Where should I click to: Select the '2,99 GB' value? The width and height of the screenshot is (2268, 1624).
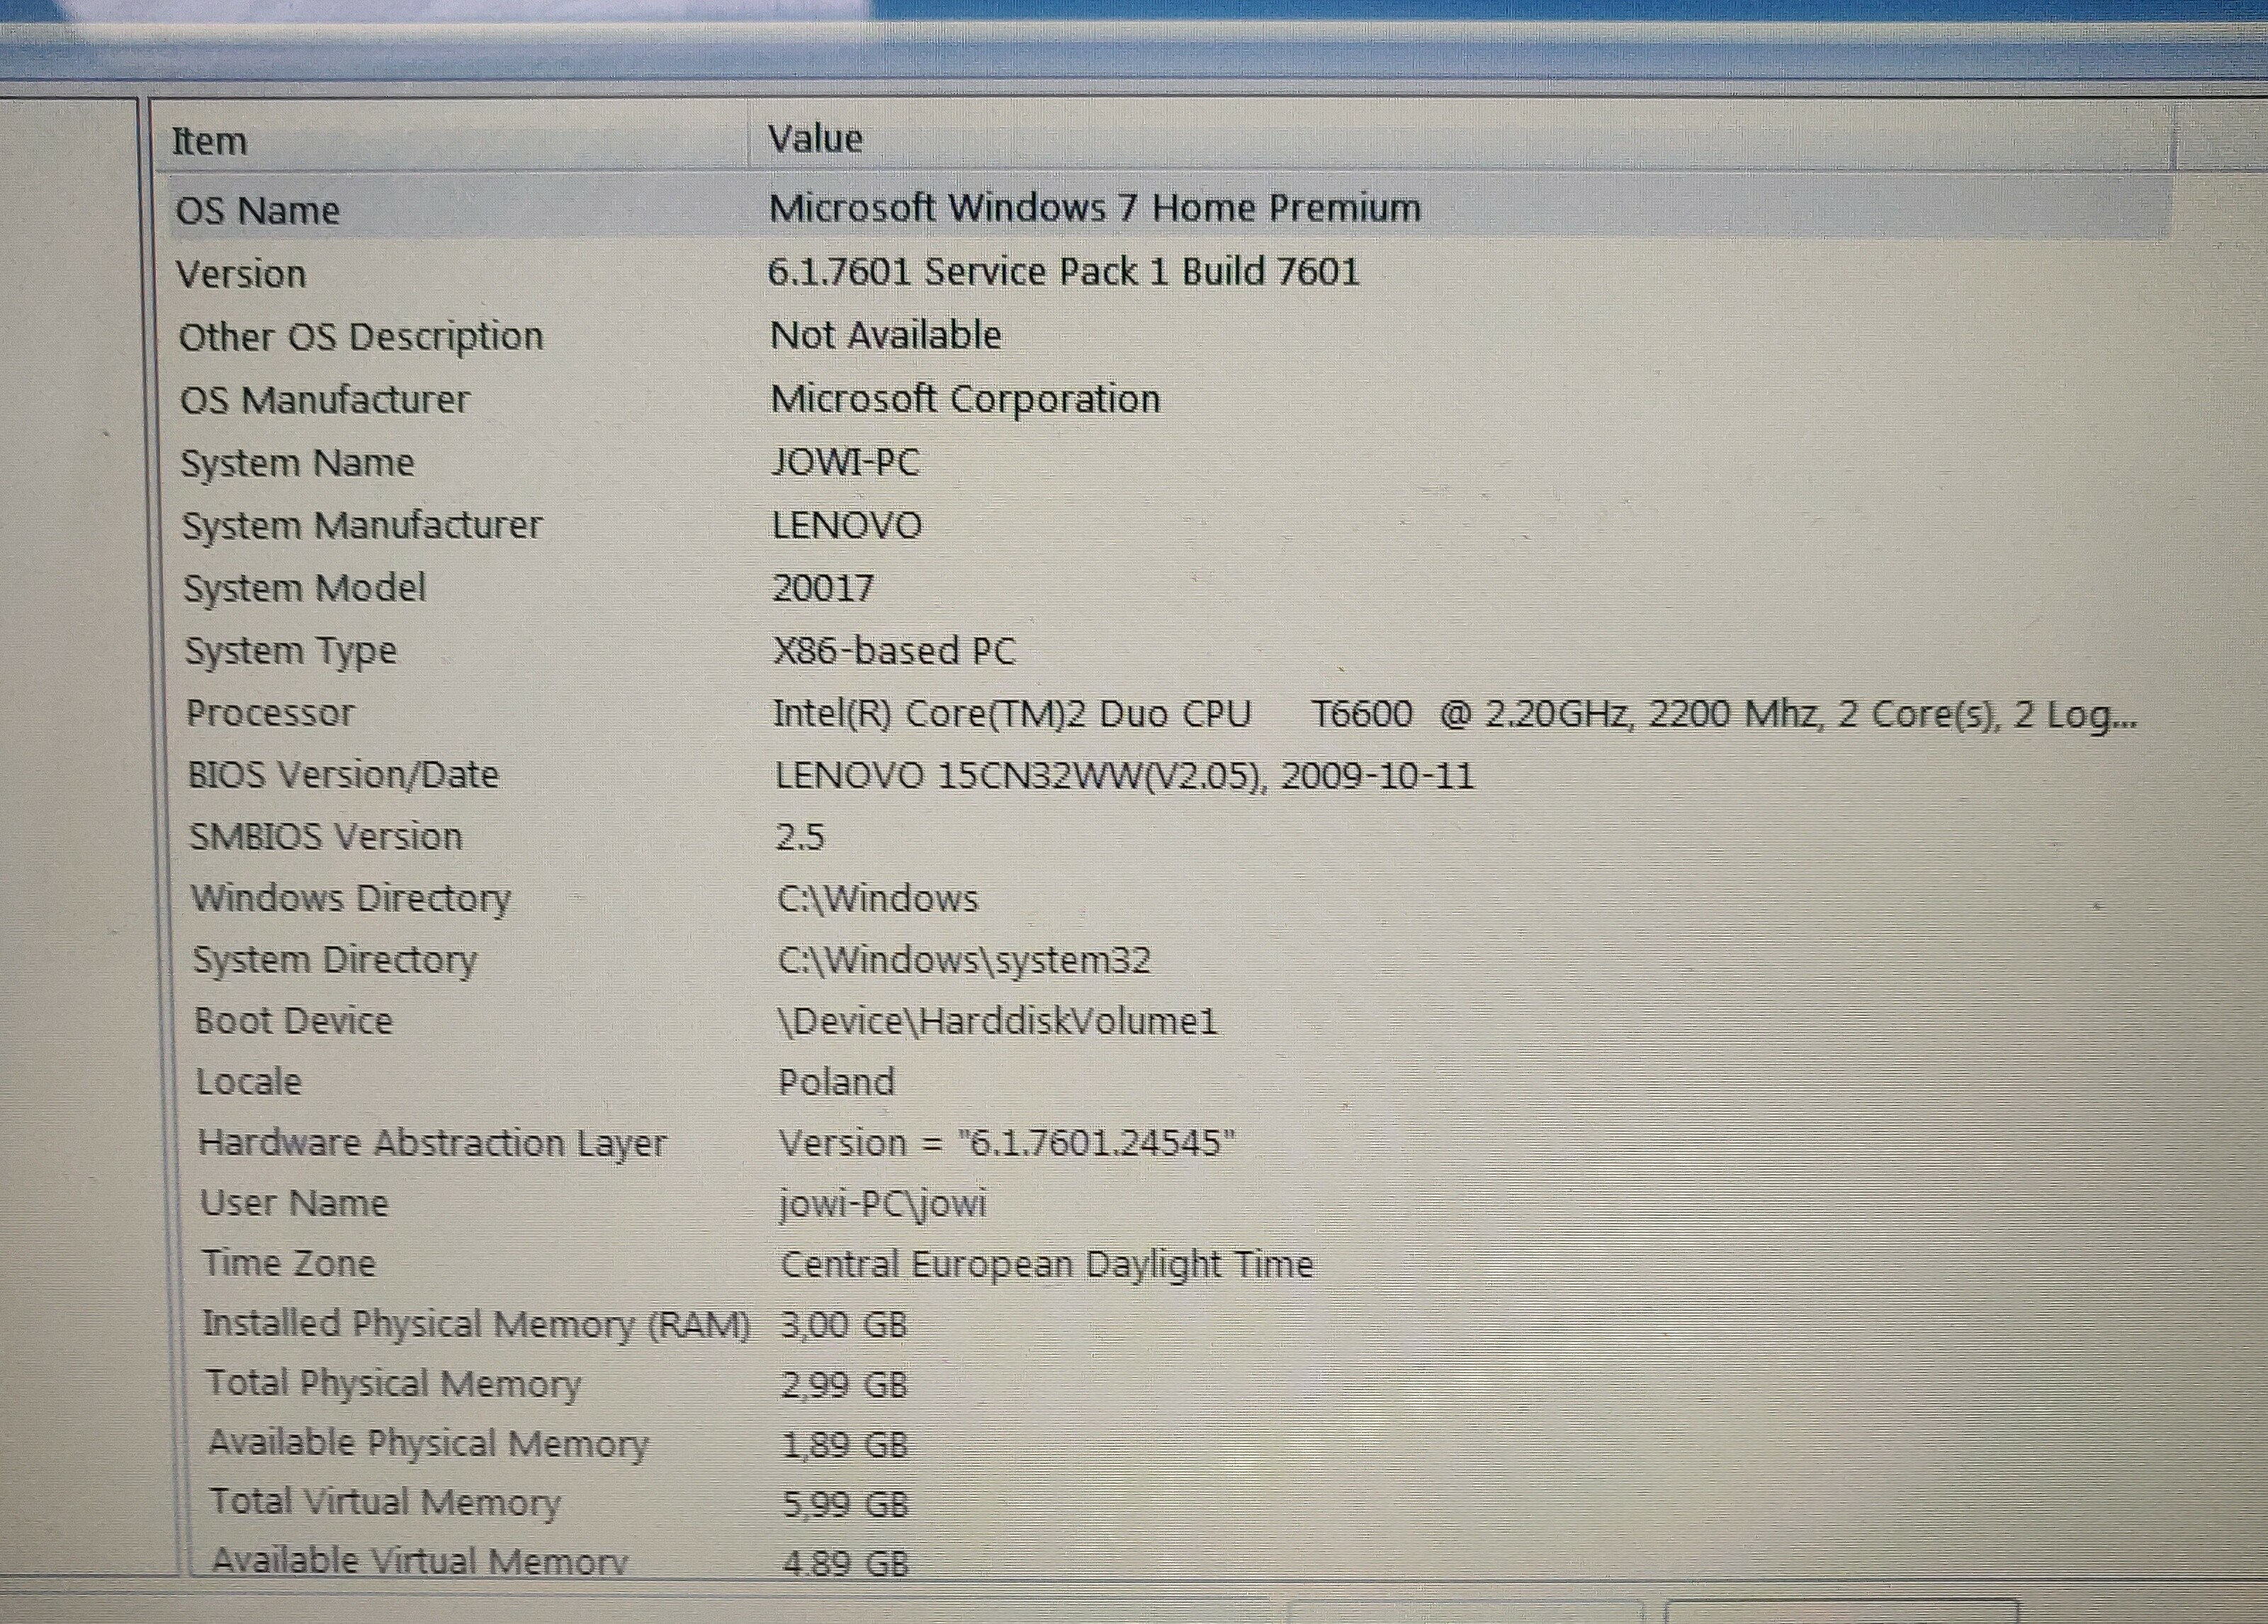click(844, 1385)
